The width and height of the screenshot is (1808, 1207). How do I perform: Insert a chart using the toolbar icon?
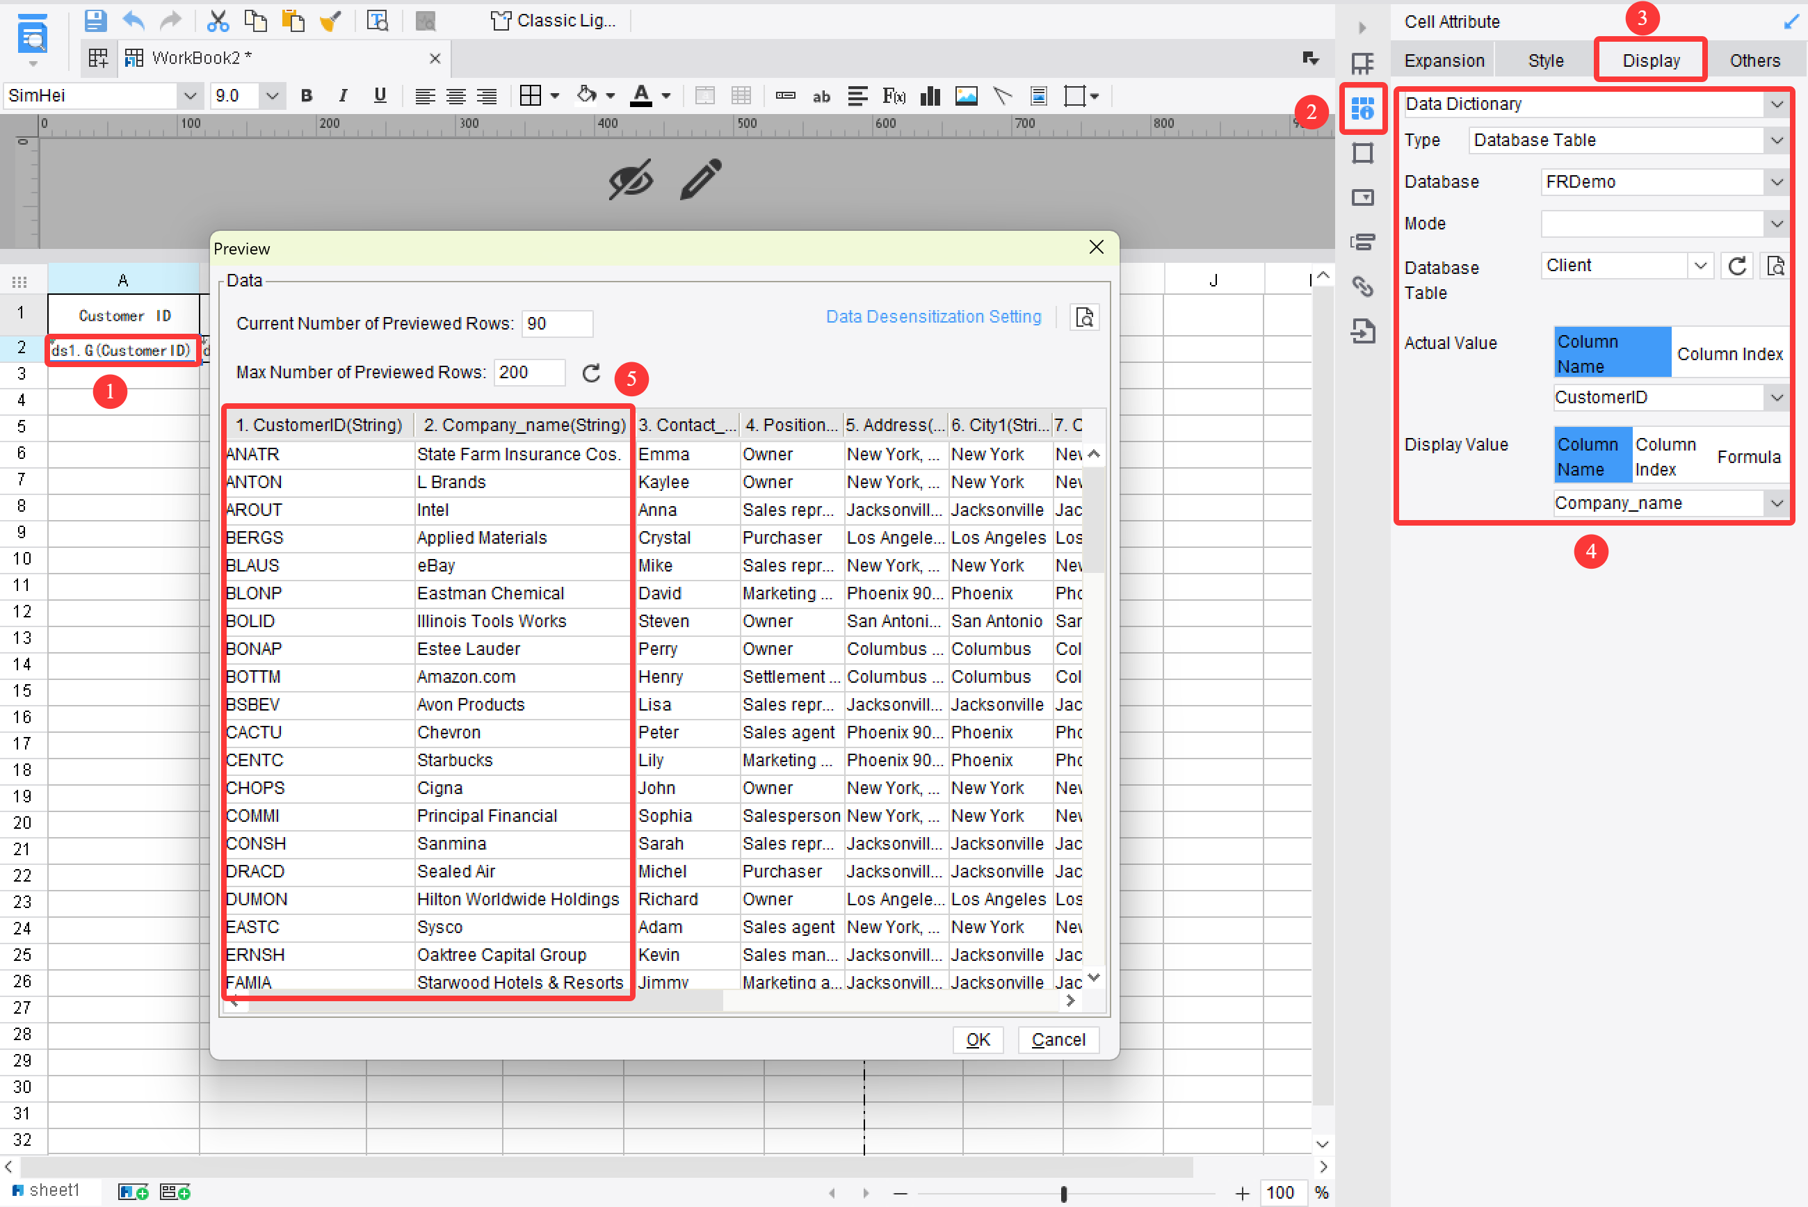point(930,95)
